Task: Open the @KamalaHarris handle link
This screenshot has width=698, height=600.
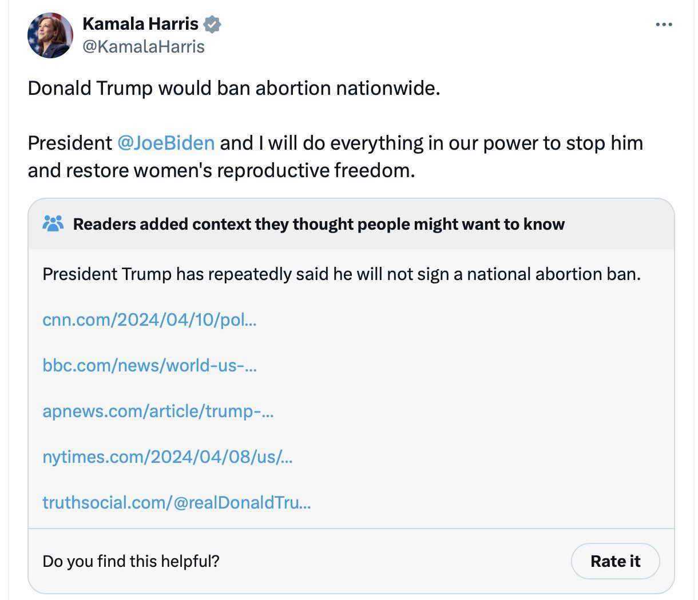Action: 144,46
